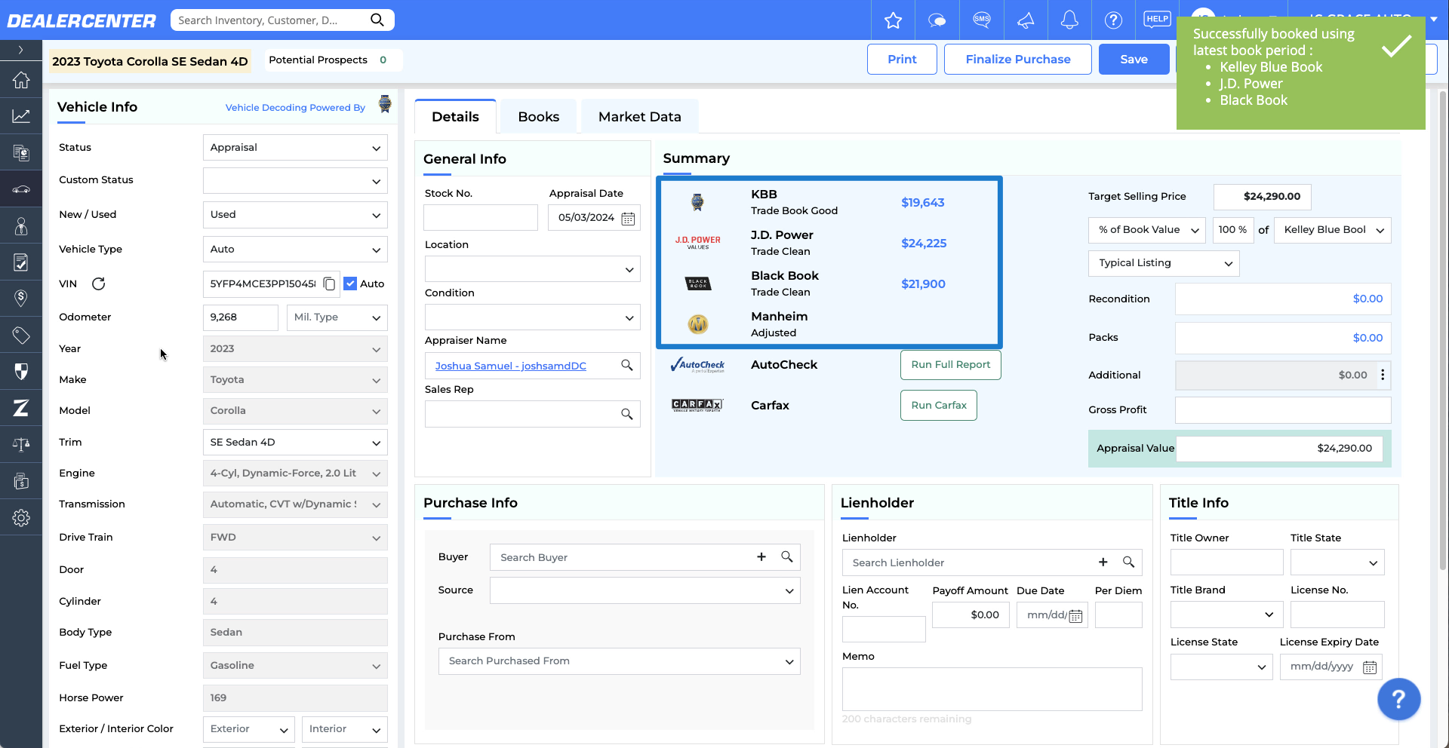Click the Recondition amount field
The height and width of the screenshot is (748, 1449).
point(1283,299)
